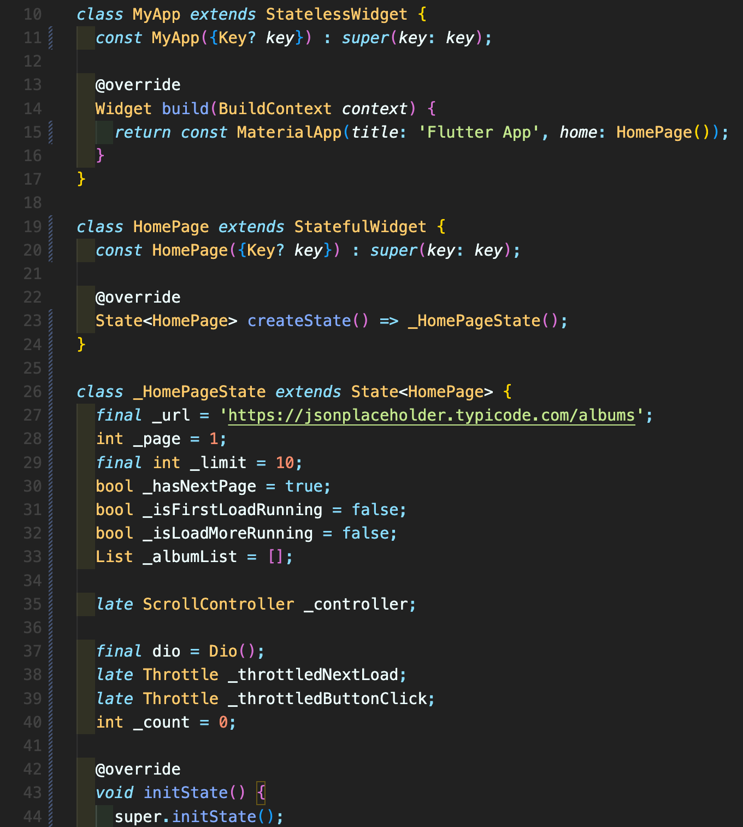Open the jsonplaceholder.typicode.com/albums URL link

(x=432, y=416)
